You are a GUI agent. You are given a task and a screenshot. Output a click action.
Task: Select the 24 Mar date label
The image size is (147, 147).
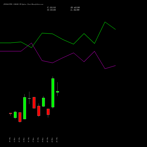coord(57,140)
